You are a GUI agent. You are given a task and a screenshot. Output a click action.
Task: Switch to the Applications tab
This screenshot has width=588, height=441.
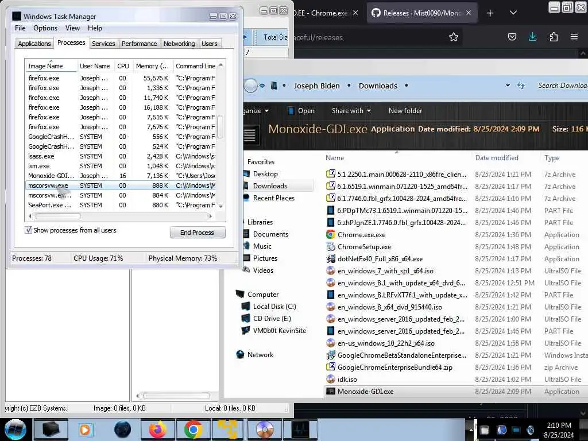point(34,44)
